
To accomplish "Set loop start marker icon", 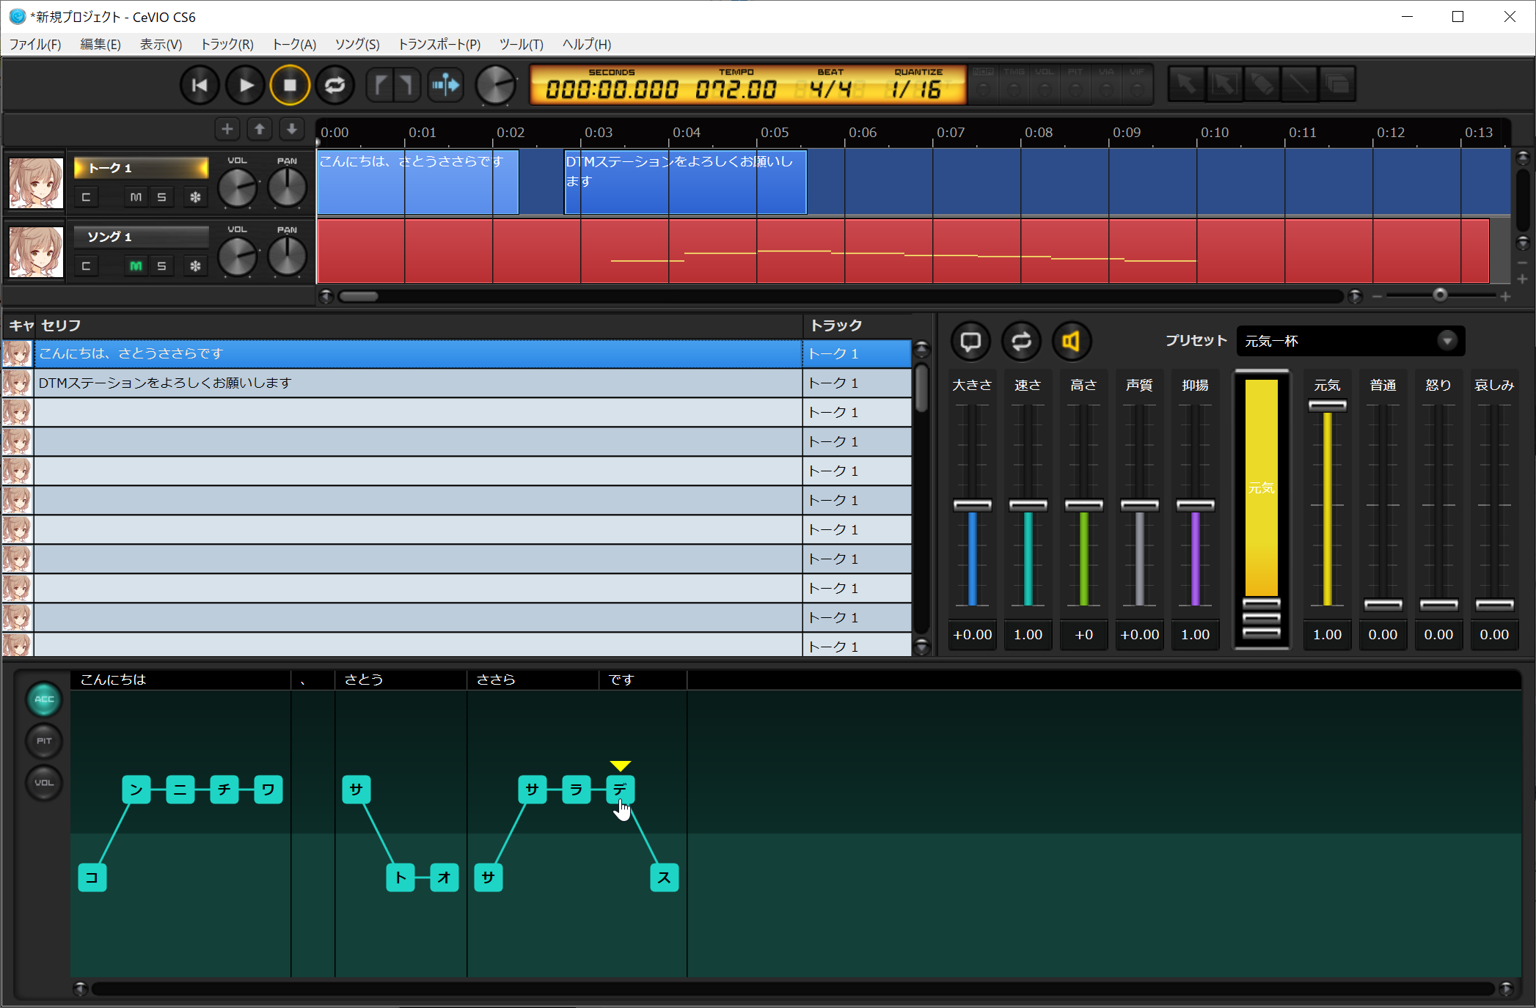I will (380, 86).
